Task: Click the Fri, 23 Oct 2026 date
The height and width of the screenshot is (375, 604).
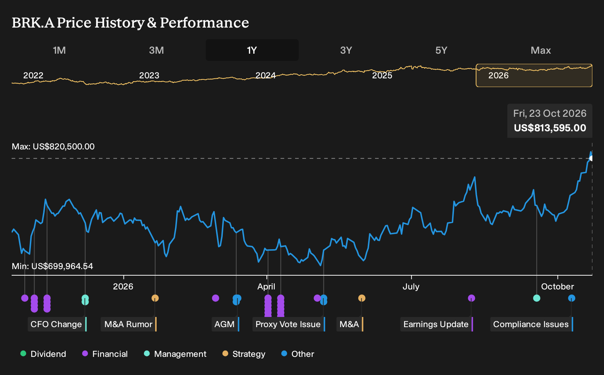Action: point(550,114)
